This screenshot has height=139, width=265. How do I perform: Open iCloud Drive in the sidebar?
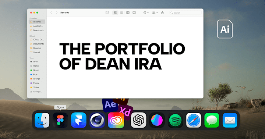tap(37, 39)
